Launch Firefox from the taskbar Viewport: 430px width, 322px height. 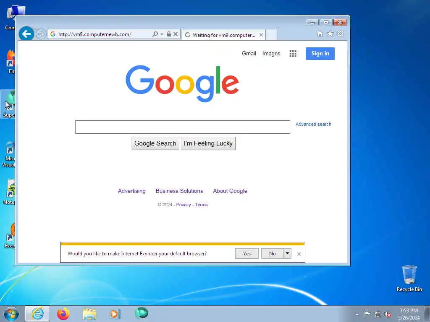click(x=63, y=314)
